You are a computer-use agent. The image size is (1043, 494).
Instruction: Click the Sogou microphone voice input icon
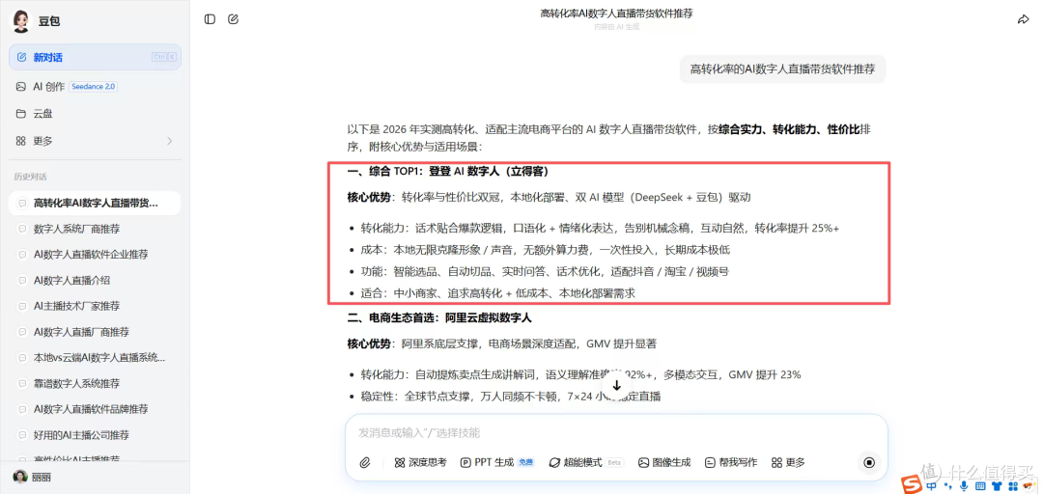(x=963, y=485)
